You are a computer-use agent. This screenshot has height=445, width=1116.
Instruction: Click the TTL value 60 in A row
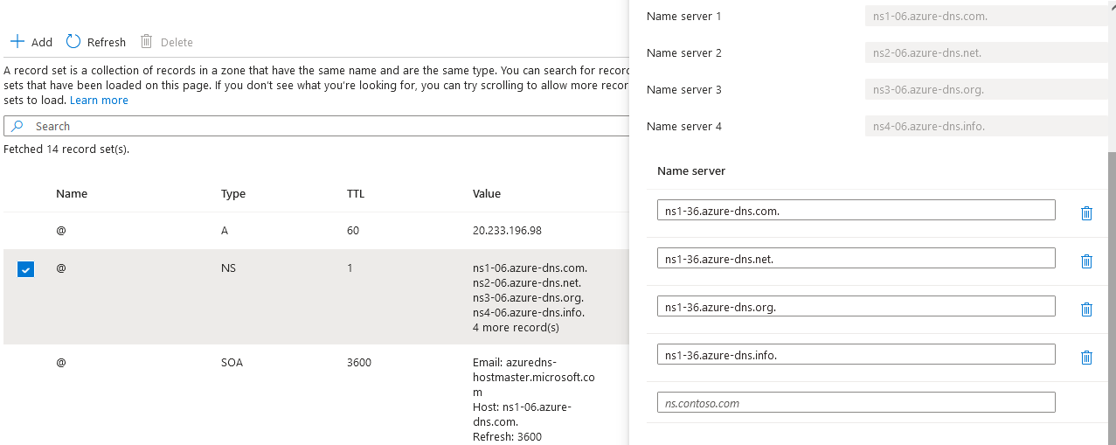353,231
